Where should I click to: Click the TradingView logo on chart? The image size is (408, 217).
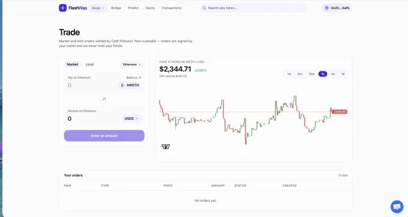tap(166, 147)
